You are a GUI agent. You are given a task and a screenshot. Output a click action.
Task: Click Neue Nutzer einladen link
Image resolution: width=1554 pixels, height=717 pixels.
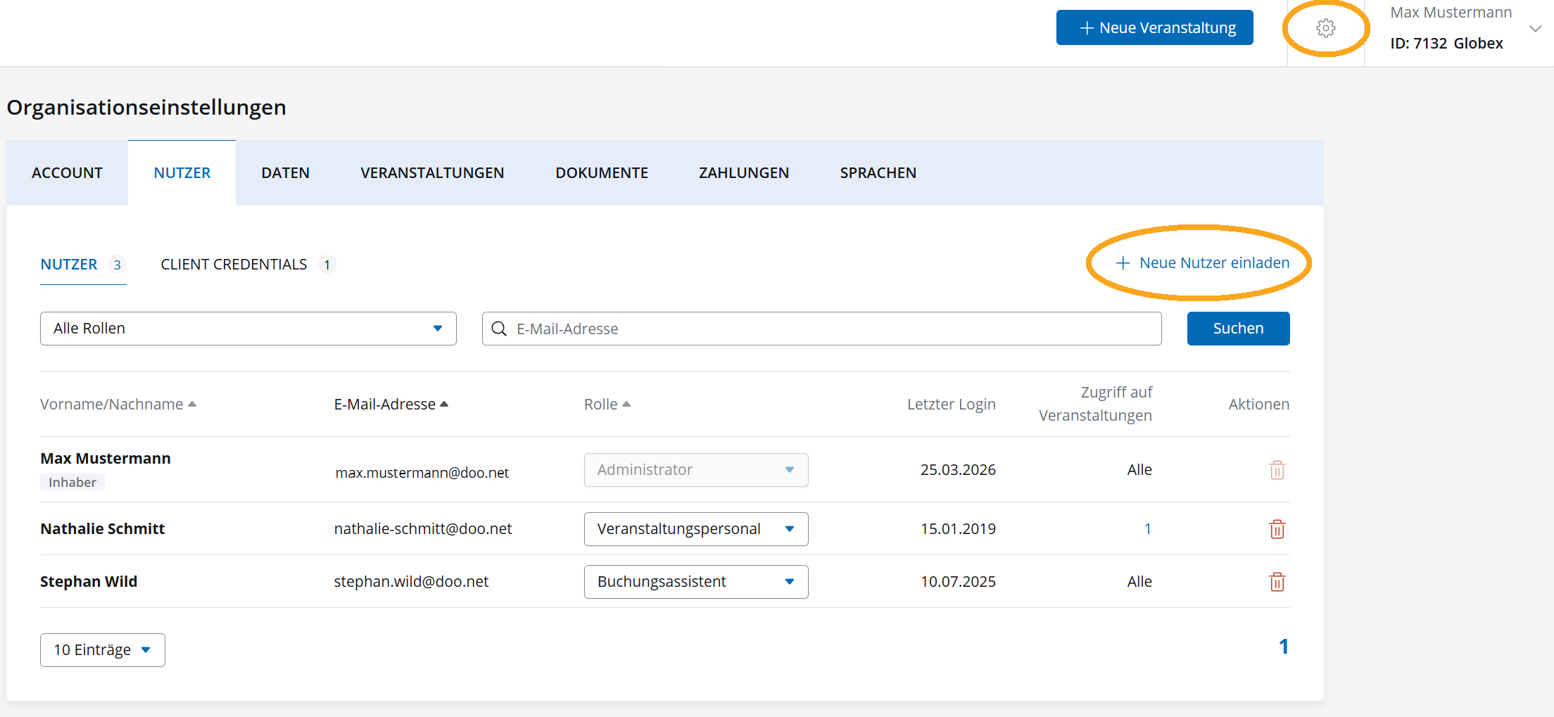click(1202, 263)
